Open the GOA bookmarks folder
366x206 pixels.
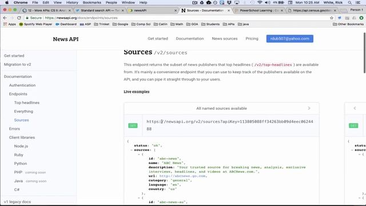click(x=192, y=24)
